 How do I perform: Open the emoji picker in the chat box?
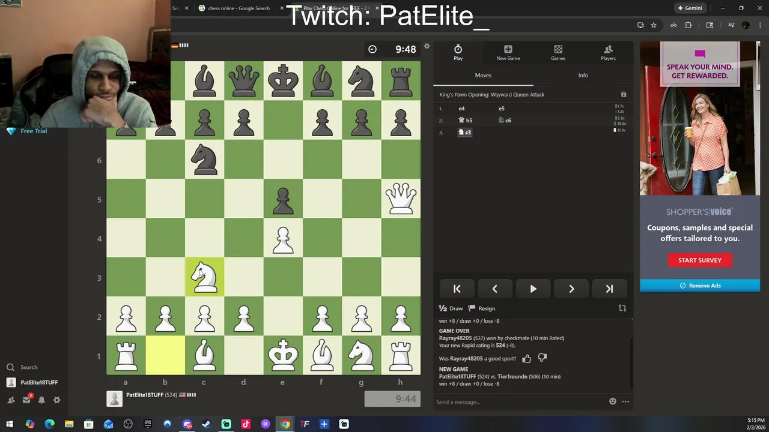click(613, 401)
